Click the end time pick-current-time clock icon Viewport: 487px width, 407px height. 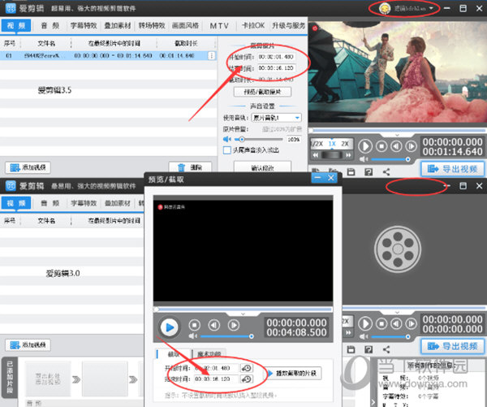point(246,379)
